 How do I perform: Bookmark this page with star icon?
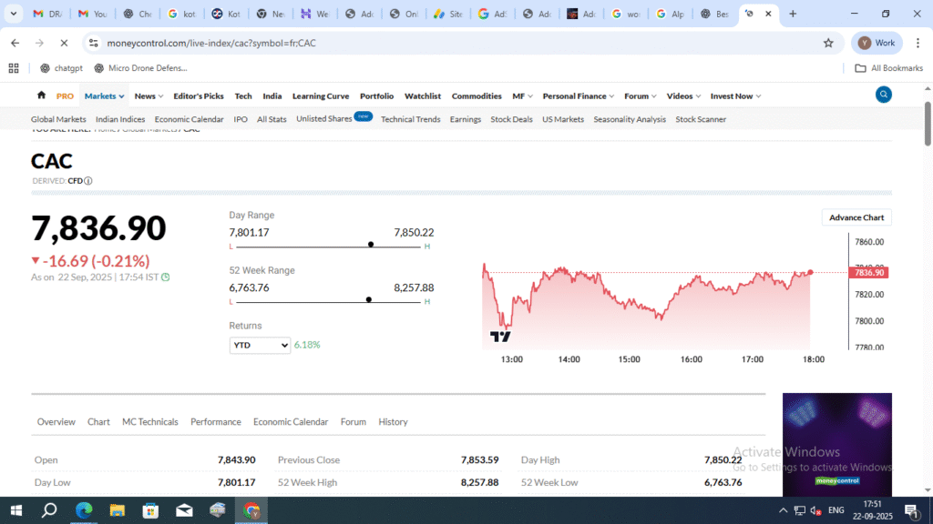pos(828,43)
